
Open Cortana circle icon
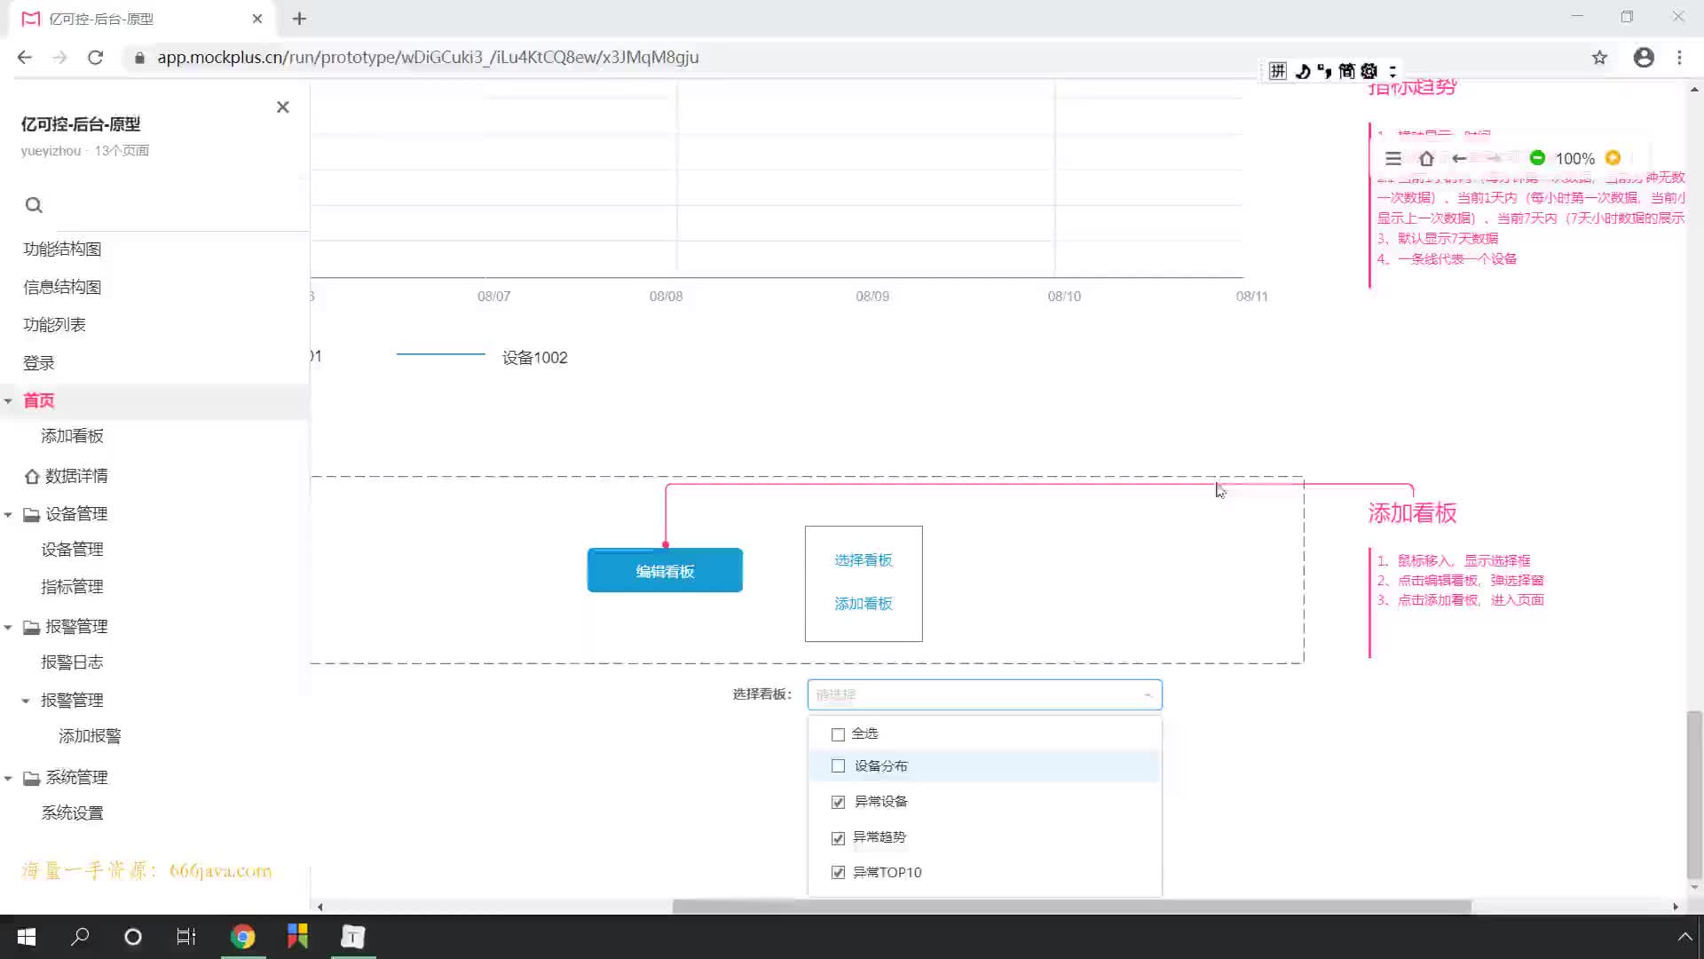pyautogui.click(x=133, y=937)
